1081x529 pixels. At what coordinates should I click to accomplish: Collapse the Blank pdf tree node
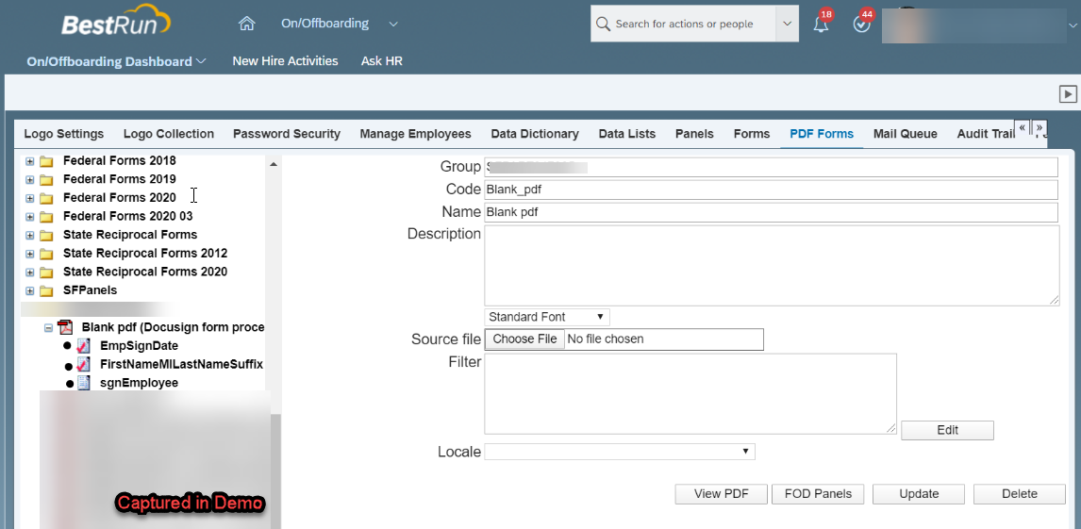pyautogui.click(x=49, y=328)
